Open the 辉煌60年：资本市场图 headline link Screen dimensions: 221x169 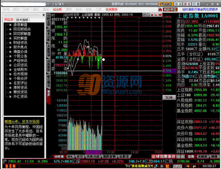[x=22, y=122]
